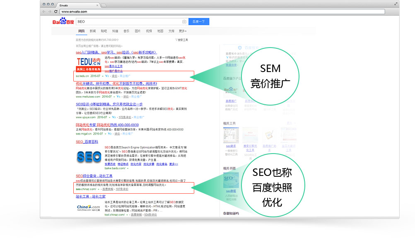Click the TEDU达内 logo thumbnail
Screen dimensions: 415x238
[89, 65]
